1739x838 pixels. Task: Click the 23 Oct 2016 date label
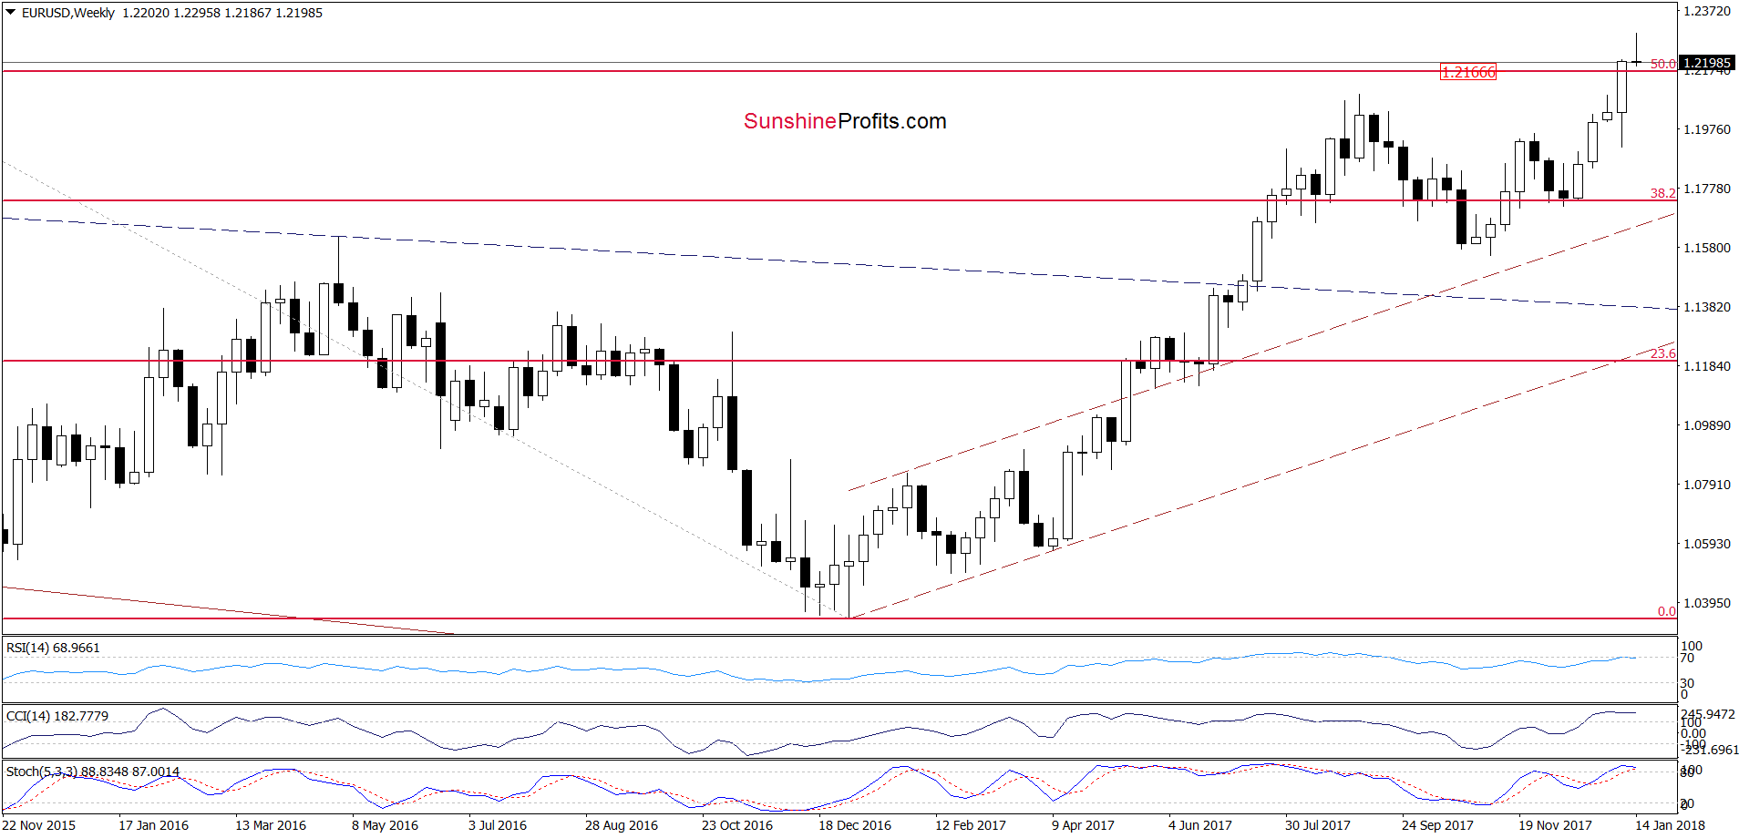(x=737, y=825)
